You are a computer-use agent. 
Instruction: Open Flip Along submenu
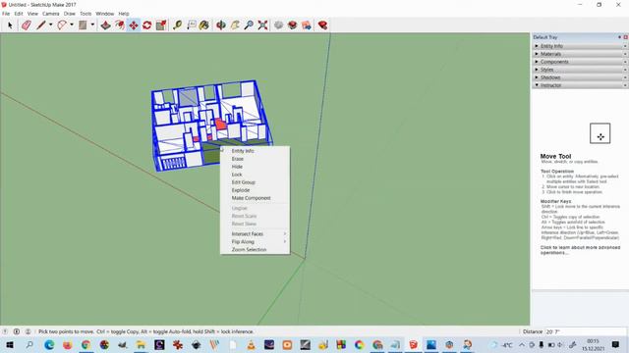pos(256,242)
